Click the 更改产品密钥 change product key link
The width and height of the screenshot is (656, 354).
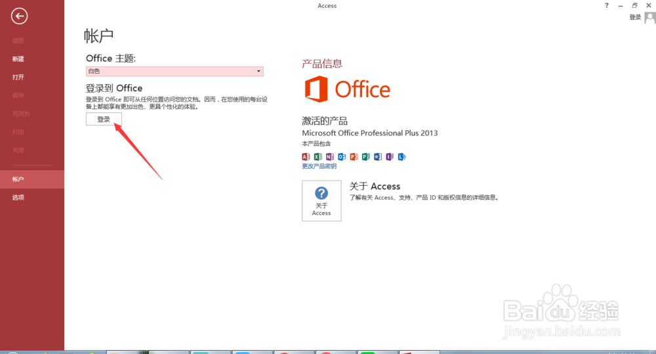(319, 166)
